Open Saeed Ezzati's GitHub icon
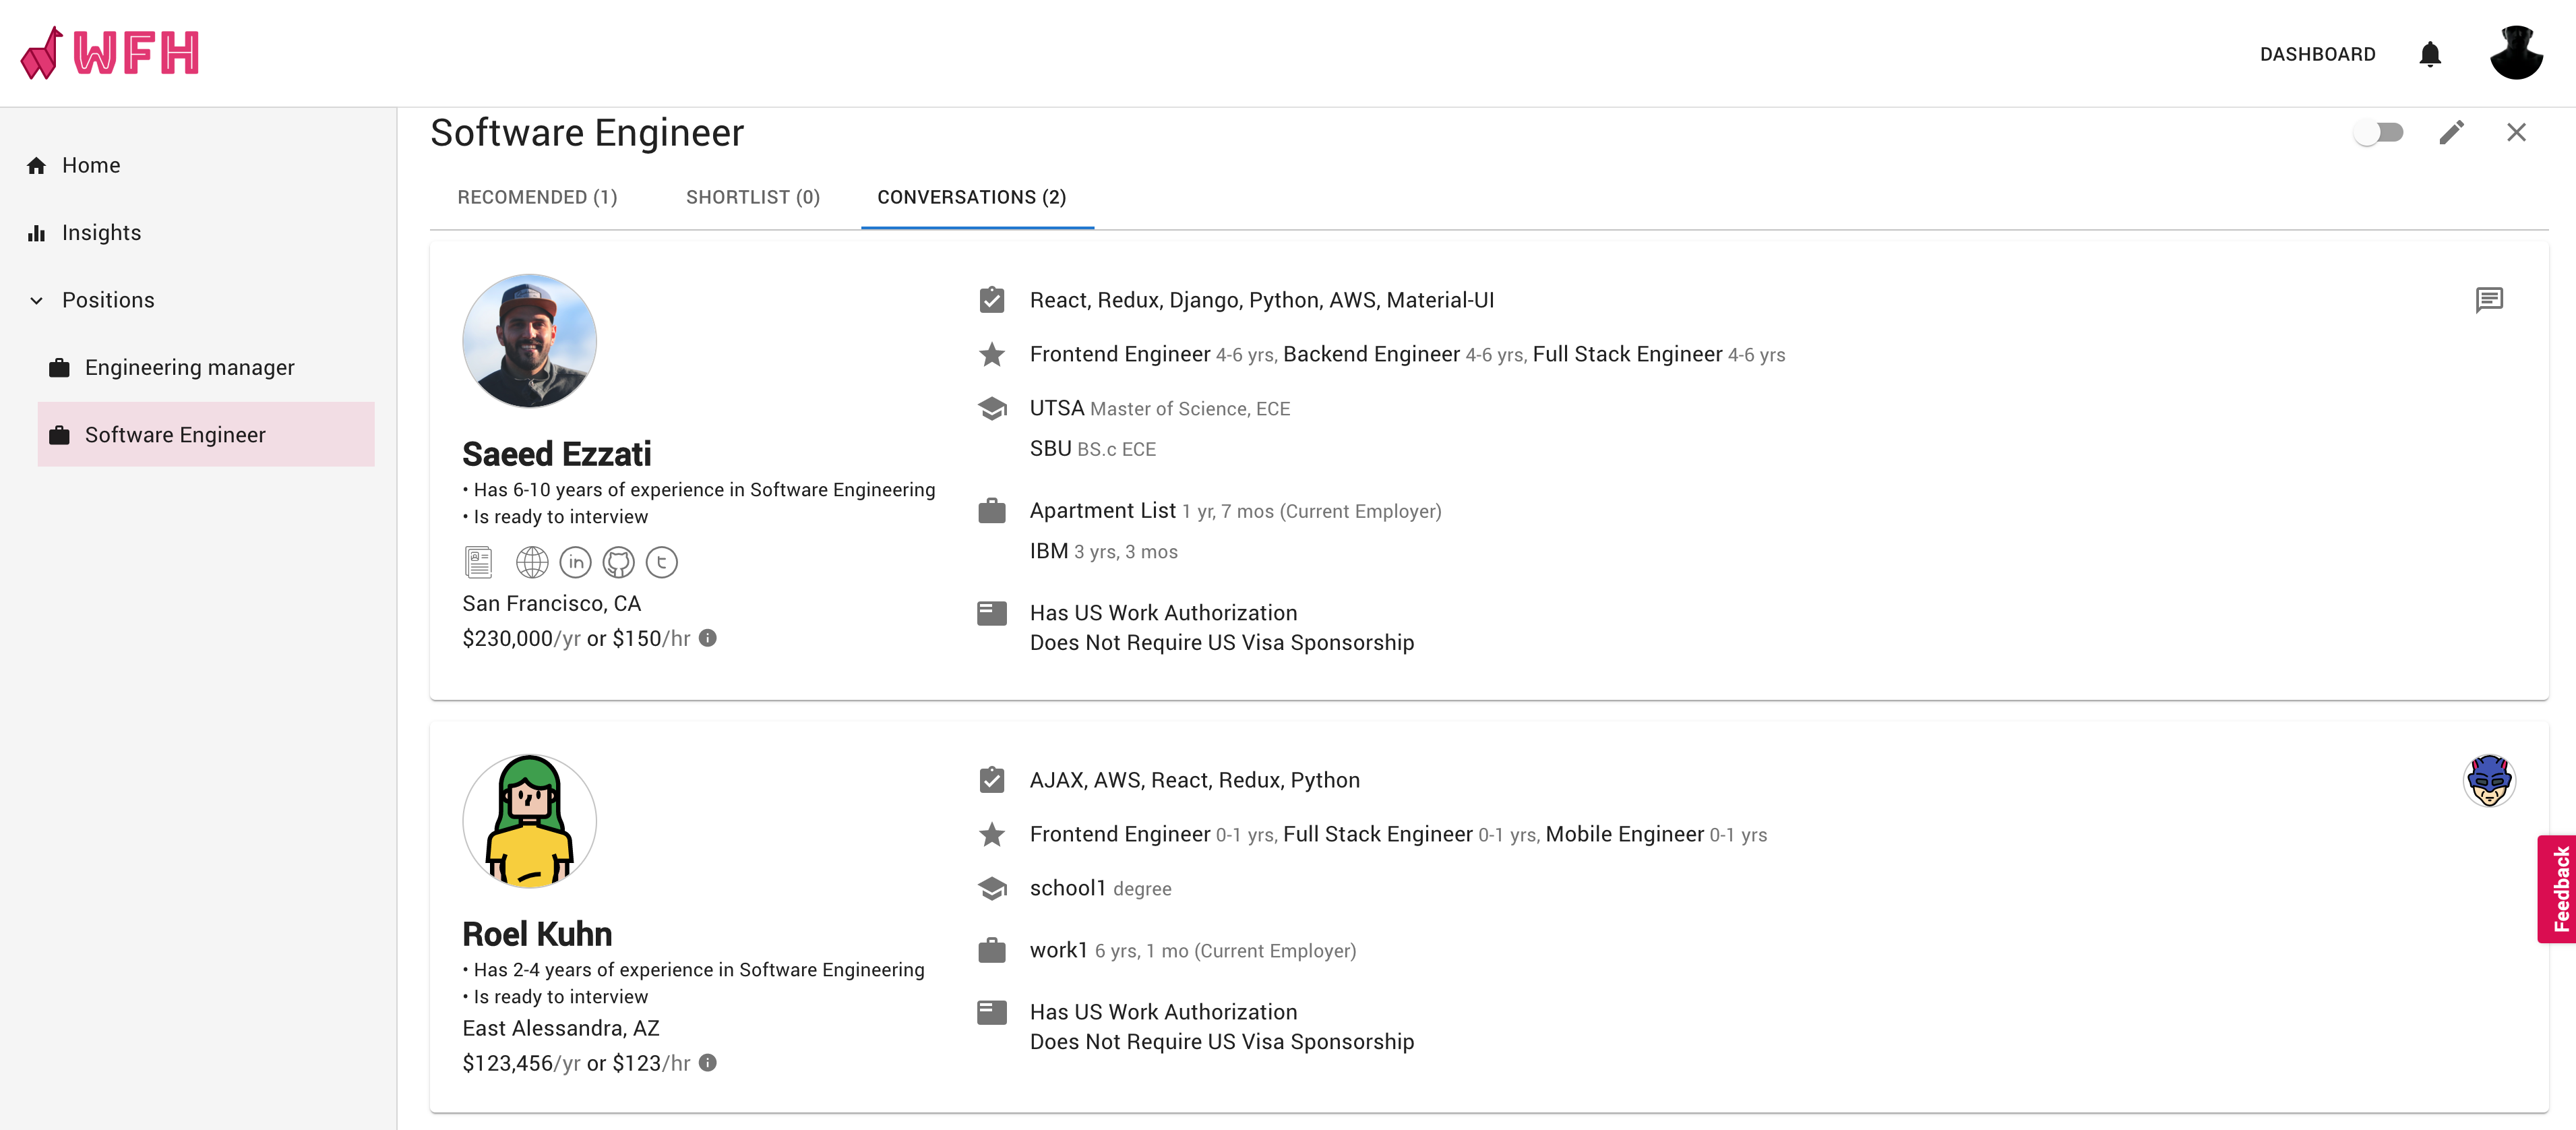This screenshot has height=1130, width=2576. coord(618,562)
